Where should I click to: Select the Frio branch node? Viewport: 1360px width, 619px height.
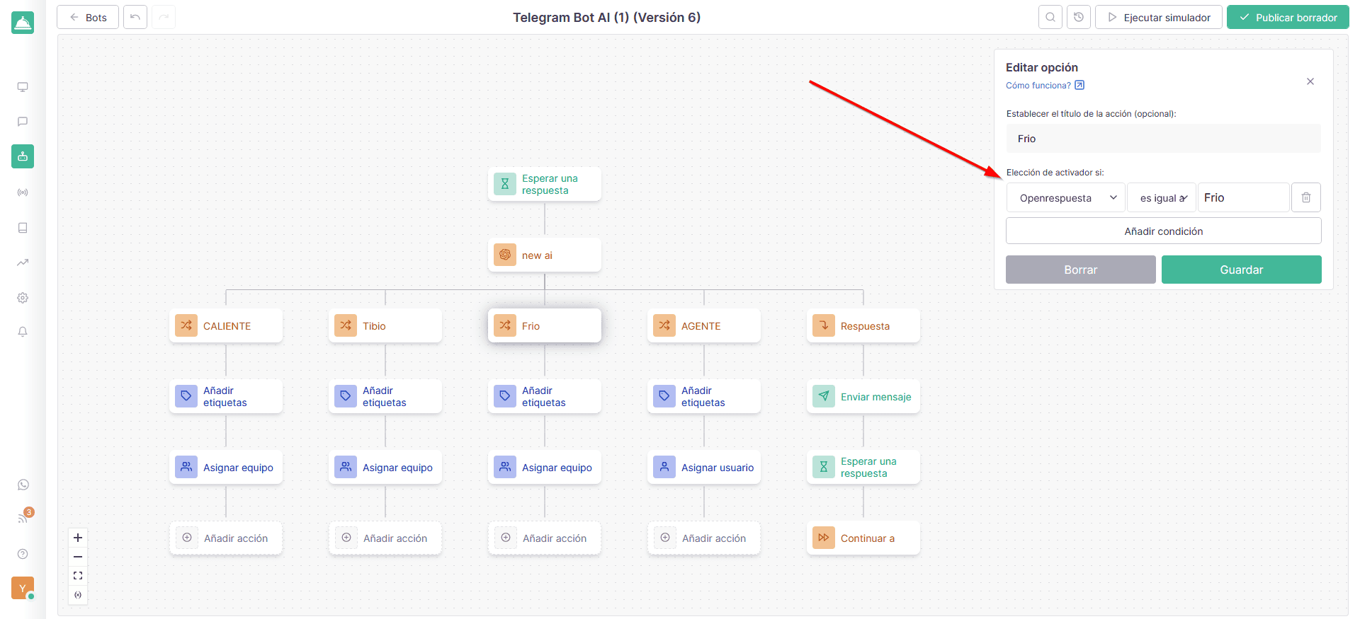(545, 325)
